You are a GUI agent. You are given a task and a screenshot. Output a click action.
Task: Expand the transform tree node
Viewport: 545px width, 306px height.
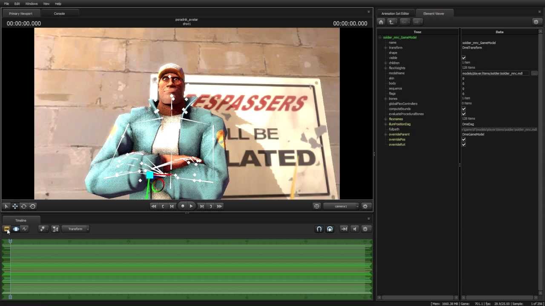tap(386, 48)
